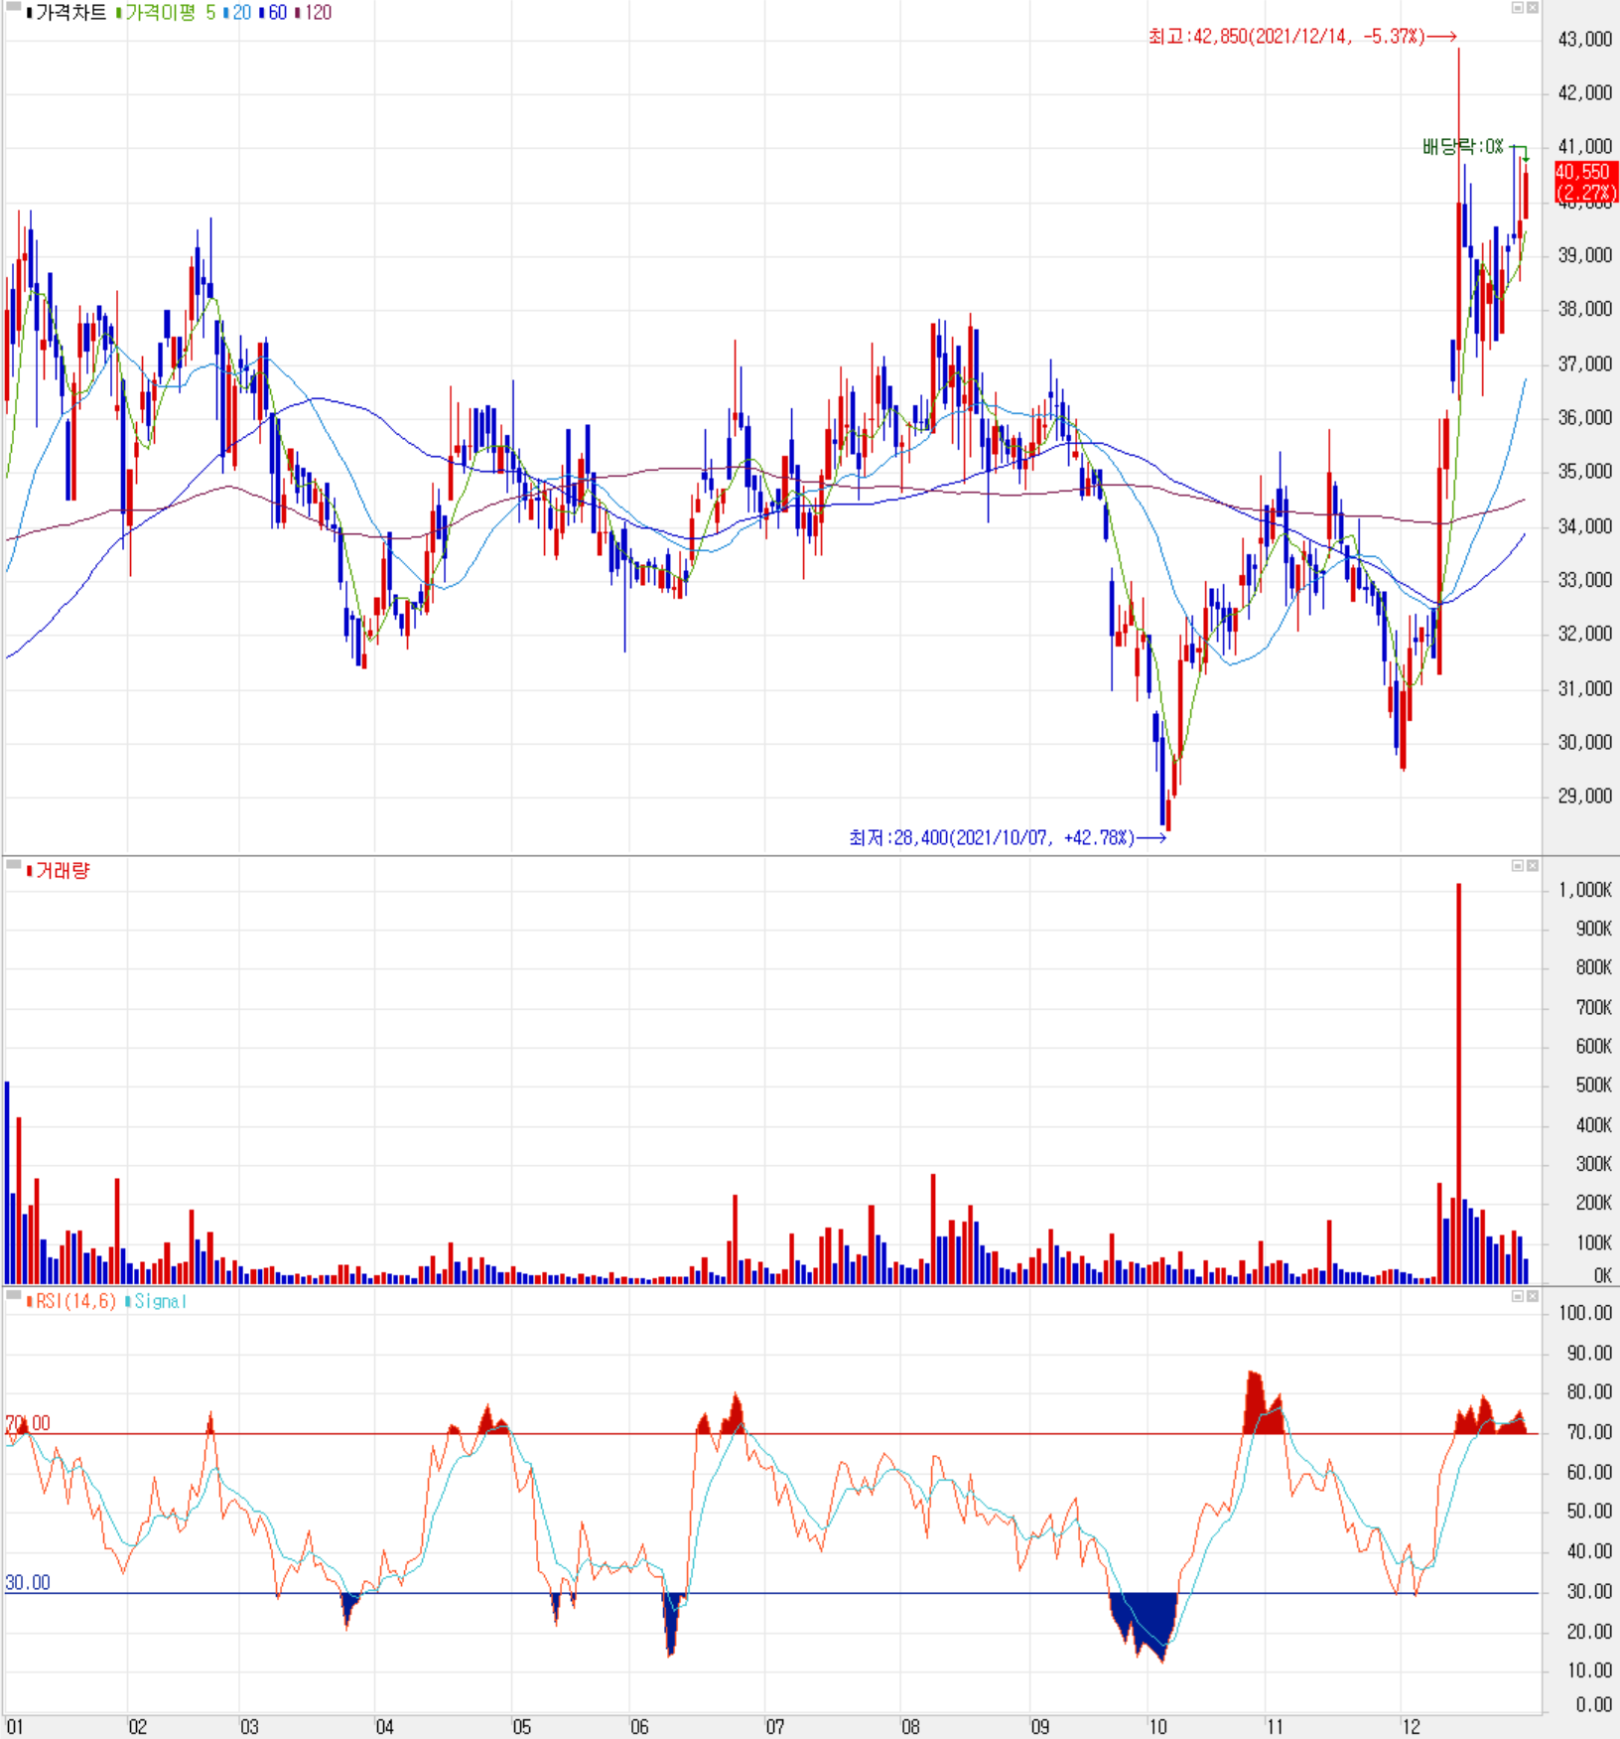This screenshot has width=1620, height=1739.
Task: Click the 1,000K volume axis label
Action: (1585, 890)
